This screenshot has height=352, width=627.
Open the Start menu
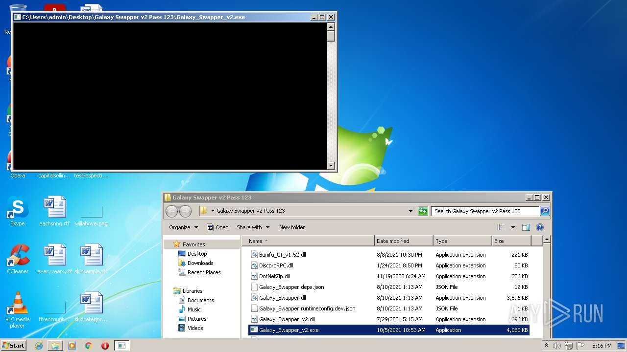pos(14,345)
